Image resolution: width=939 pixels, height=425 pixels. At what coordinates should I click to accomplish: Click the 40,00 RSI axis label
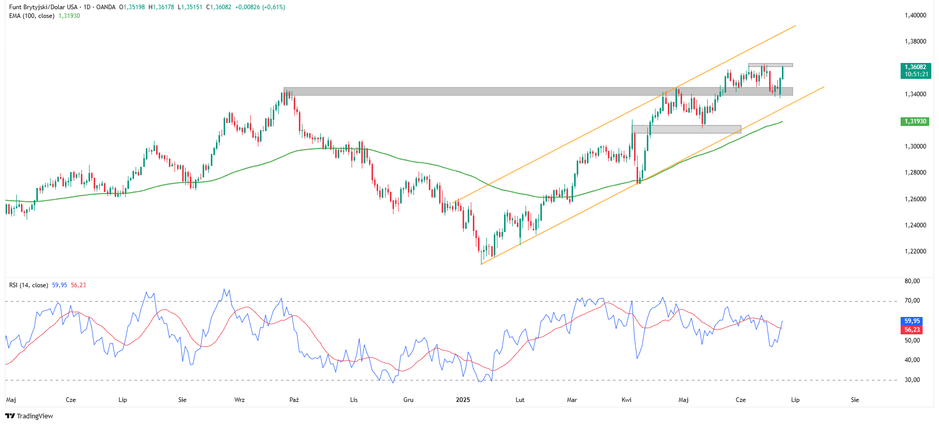[912, 360]
